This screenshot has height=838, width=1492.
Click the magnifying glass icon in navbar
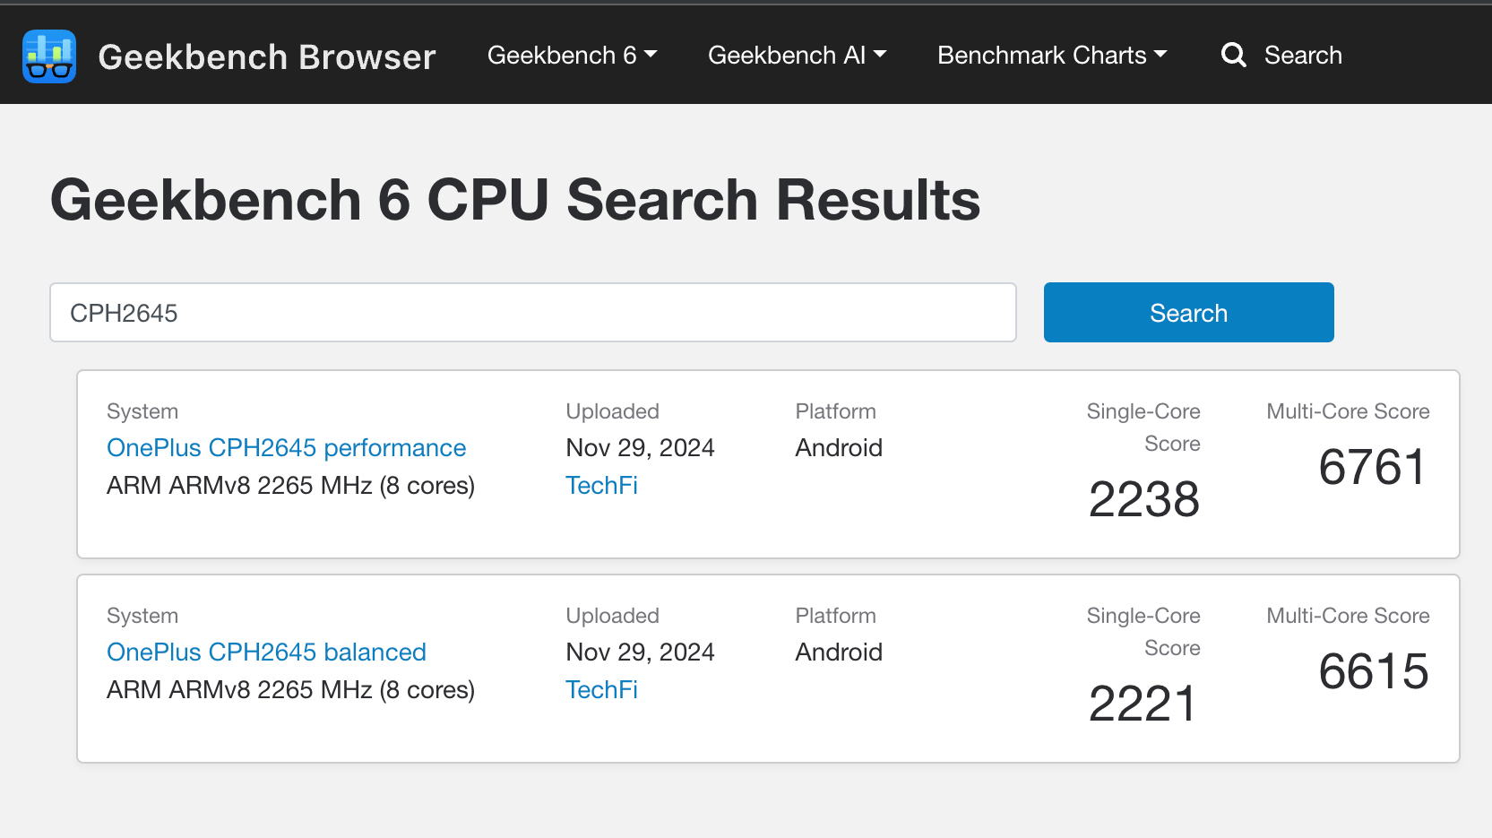[1233, 56]
